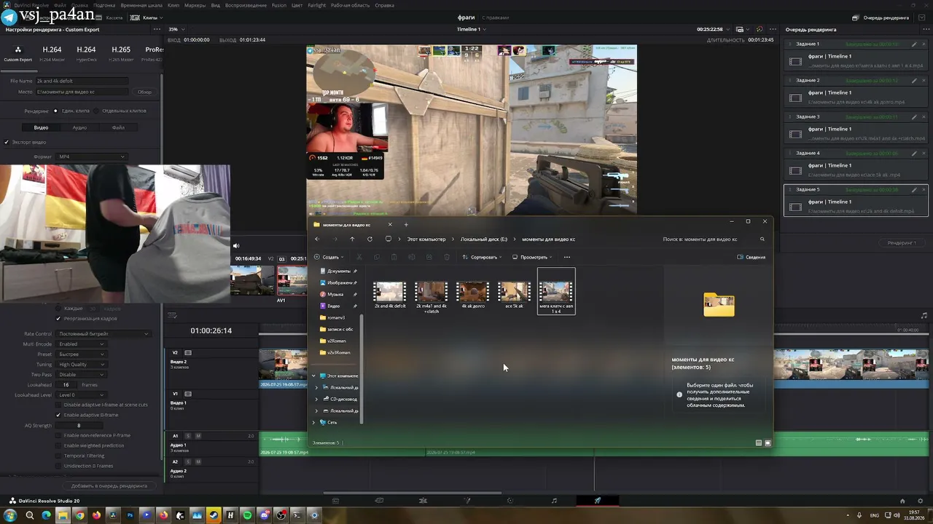Image resolution: width=933 pixels, height=524 pixels.
Task: Open render settings panel options ellipsis
Action: coord(157,29)
